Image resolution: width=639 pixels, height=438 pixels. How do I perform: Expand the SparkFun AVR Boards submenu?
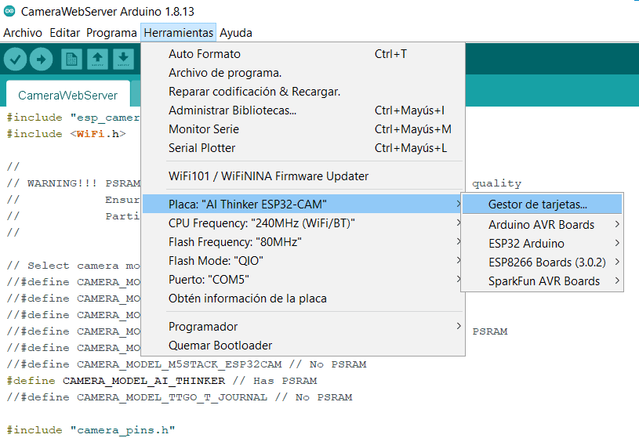point(544,281)
